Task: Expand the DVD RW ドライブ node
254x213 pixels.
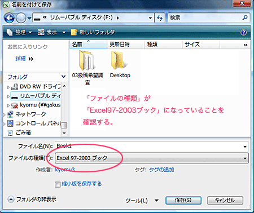Action: [x=8, y=87]
